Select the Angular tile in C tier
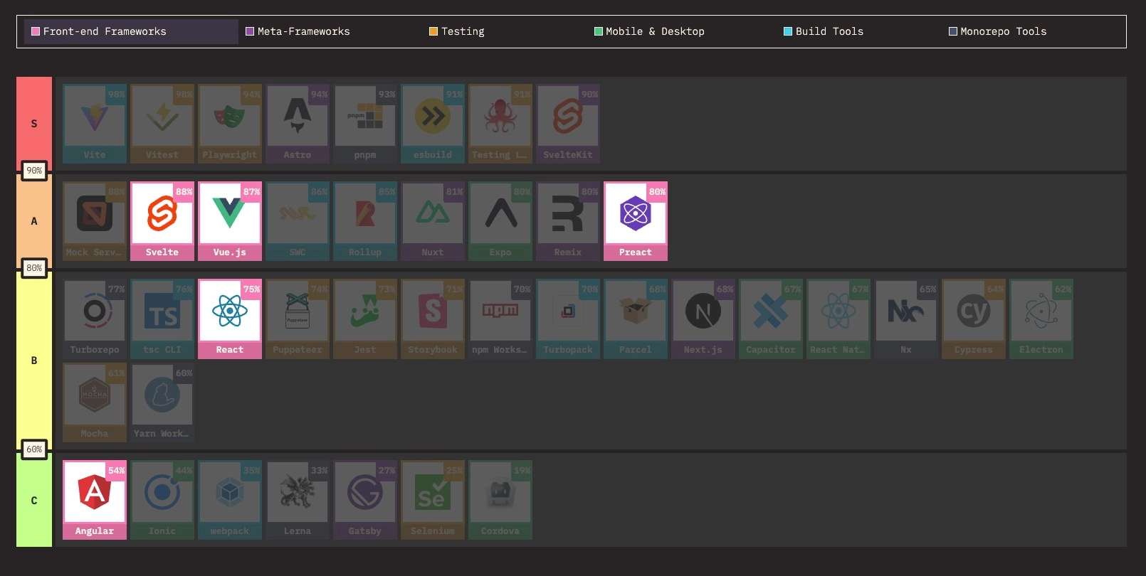The height and width of the screenshot is (576, 1146). coord(94,499)
